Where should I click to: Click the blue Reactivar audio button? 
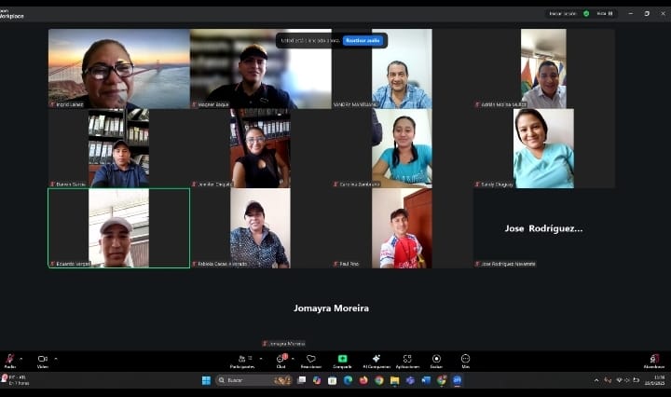(362, 40)
